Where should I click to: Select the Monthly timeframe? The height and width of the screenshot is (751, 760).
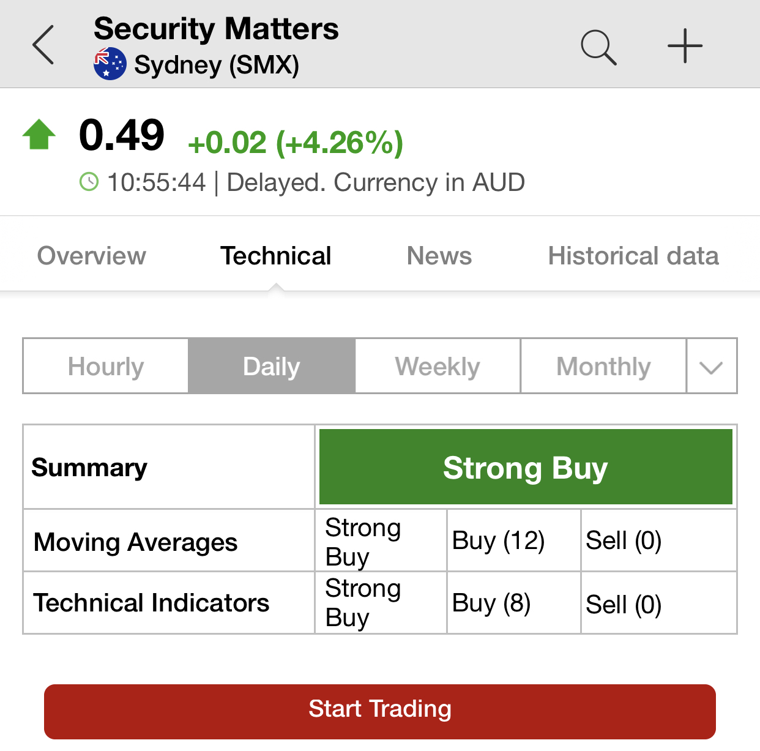point(603,366)
